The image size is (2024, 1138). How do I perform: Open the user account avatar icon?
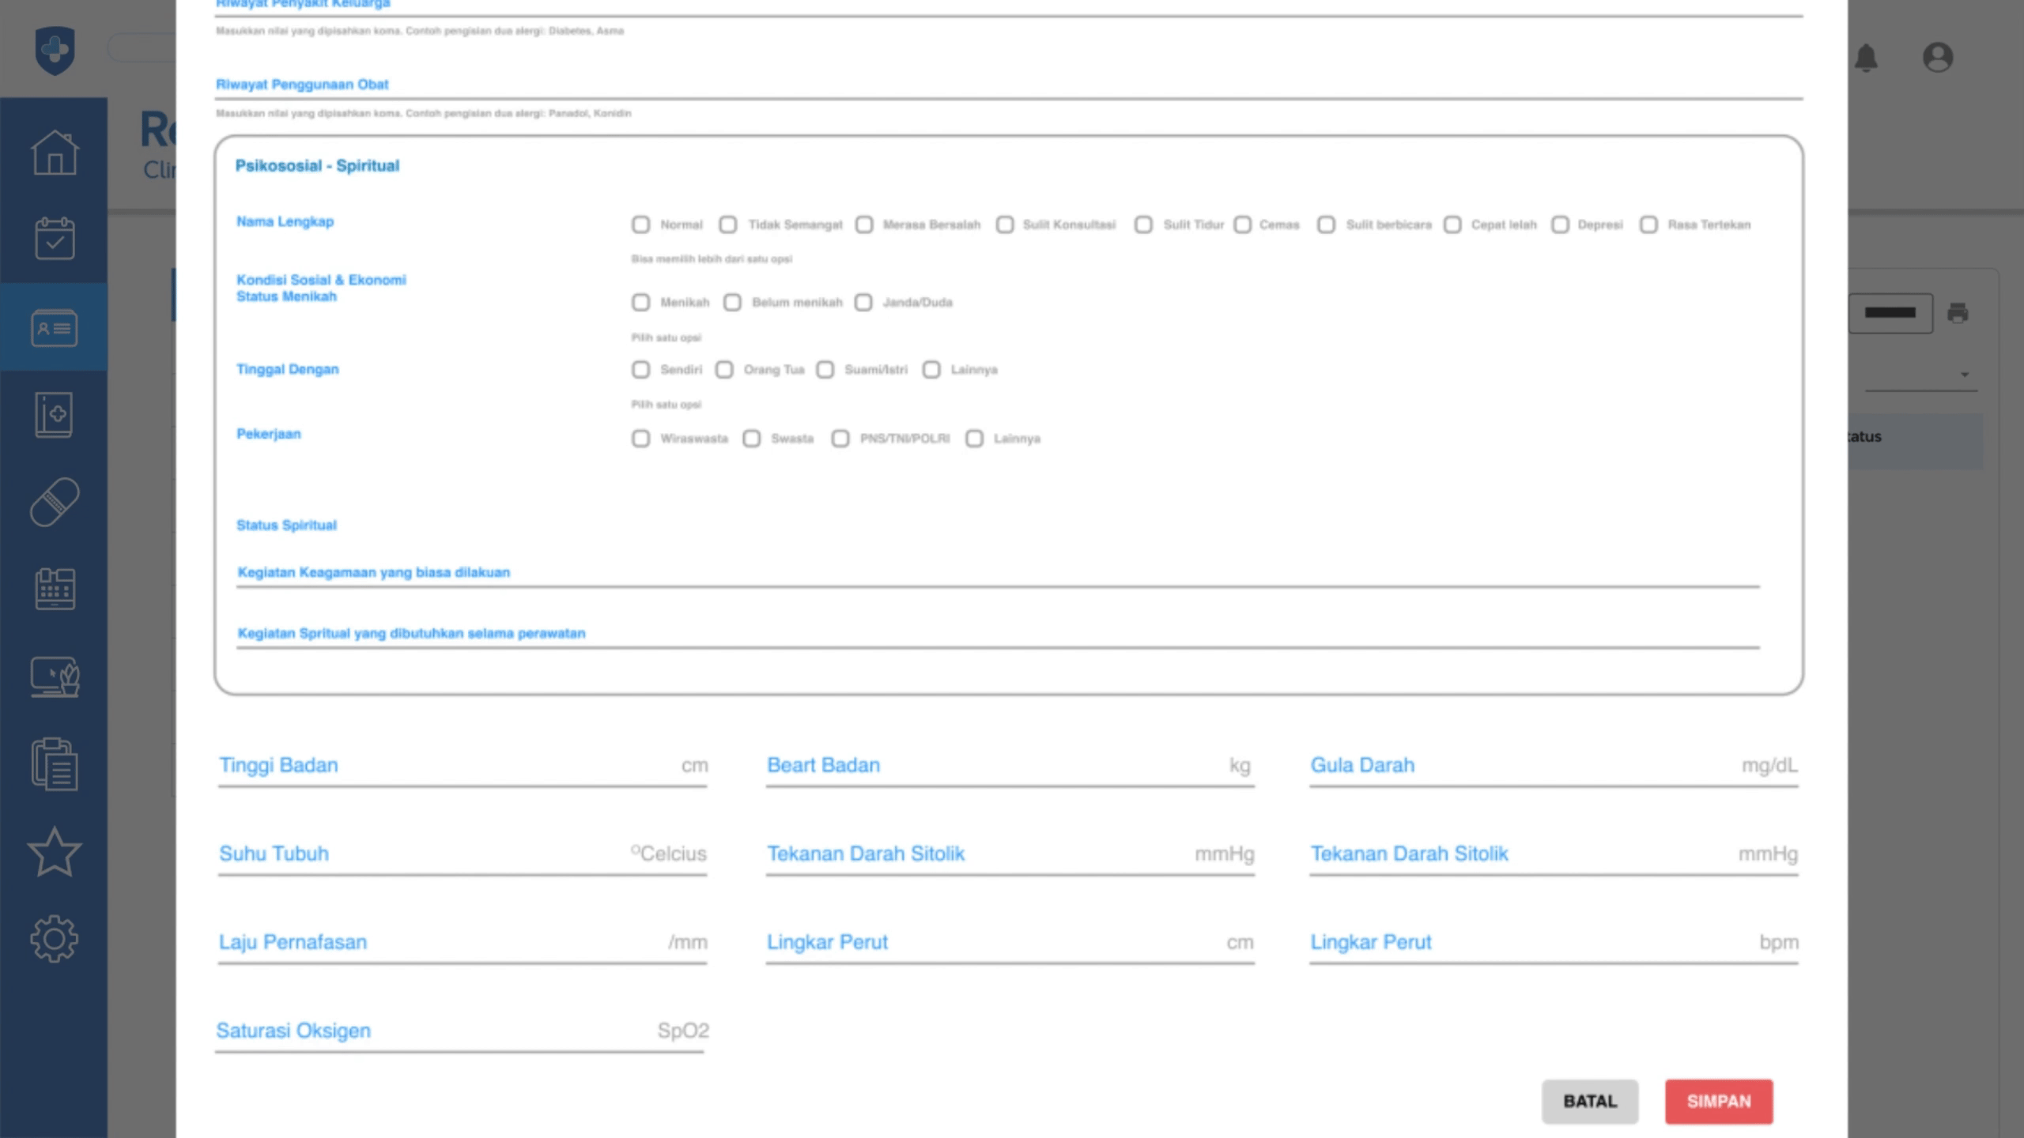tap(1937, 58)
